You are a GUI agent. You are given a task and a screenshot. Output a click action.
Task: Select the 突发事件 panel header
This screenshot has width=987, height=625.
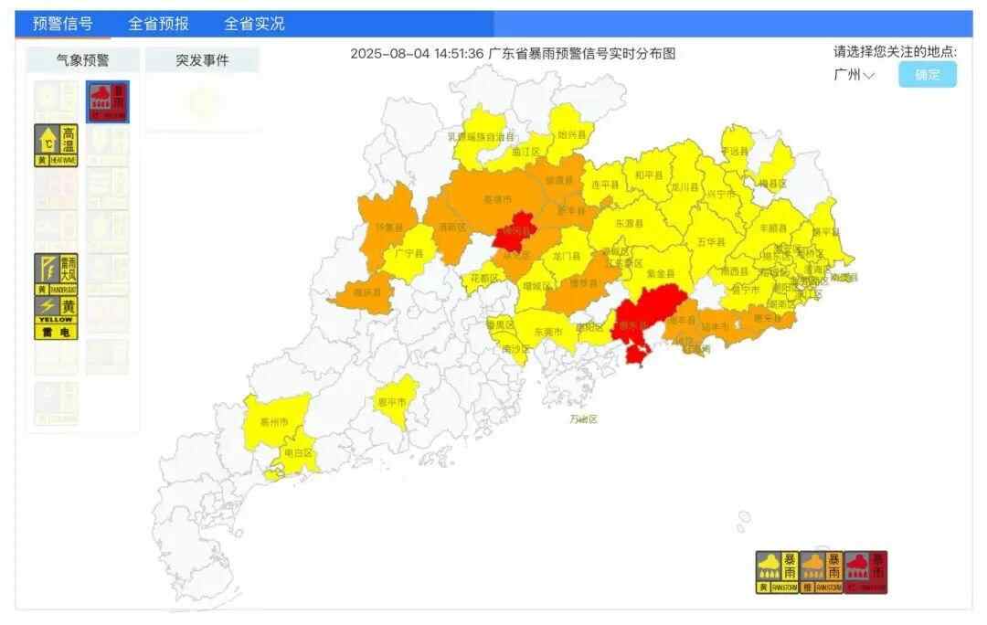pyautogui.click(x=202, y=60)
